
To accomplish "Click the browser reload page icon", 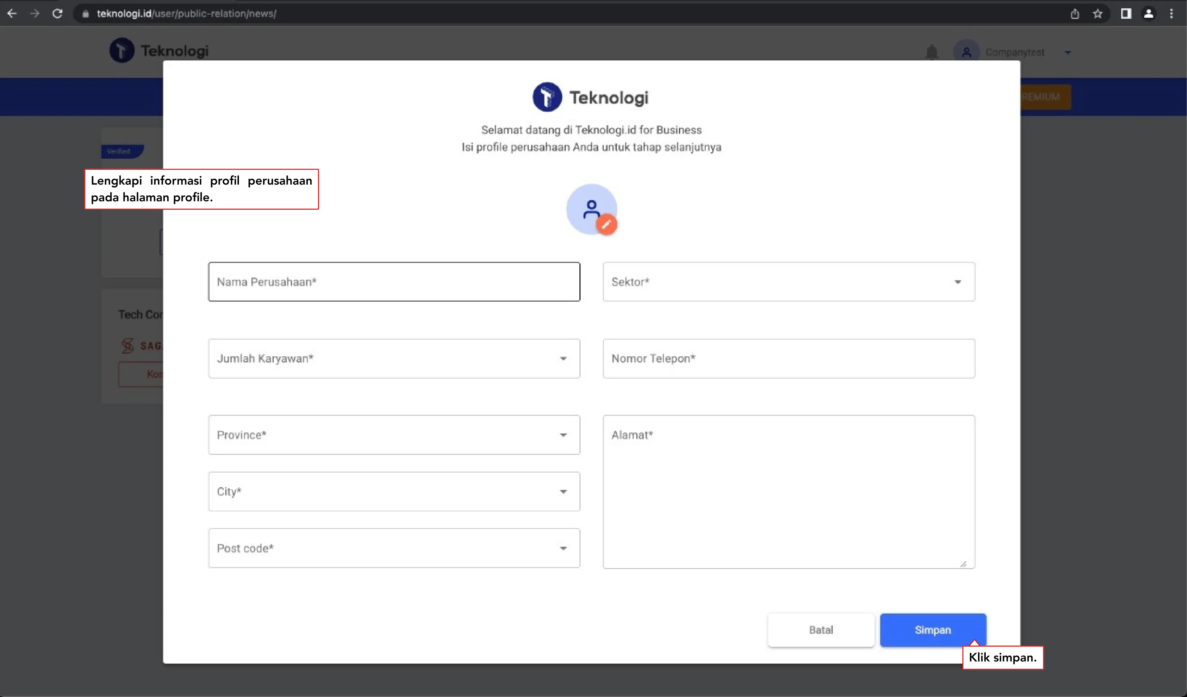I will pos(57,14).
